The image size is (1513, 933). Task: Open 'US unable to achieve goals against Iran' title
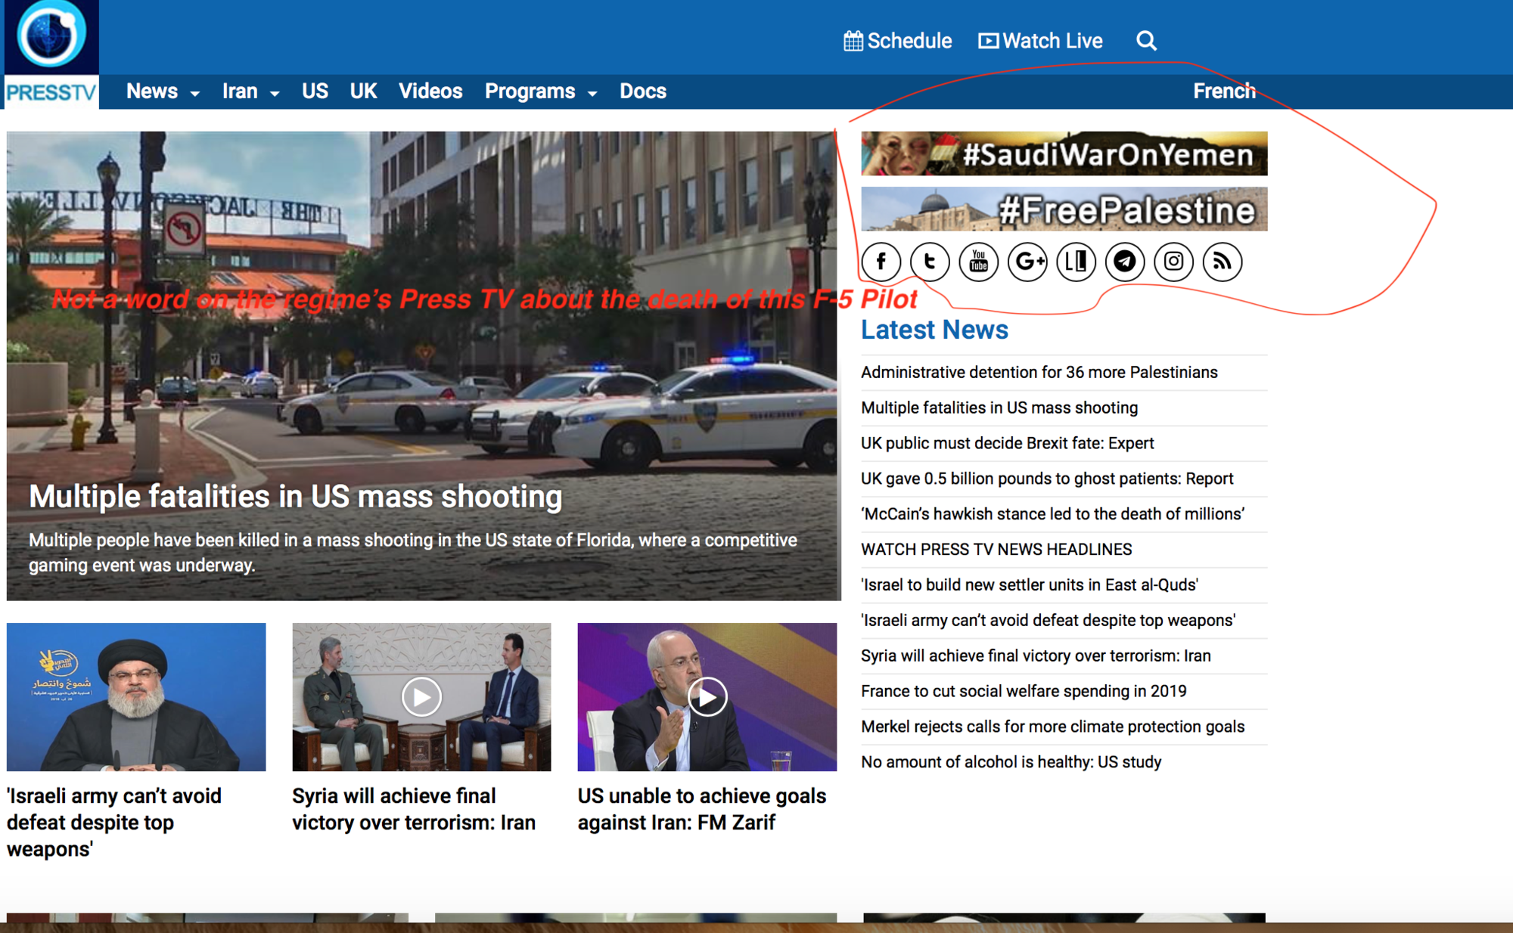point(702,809)
